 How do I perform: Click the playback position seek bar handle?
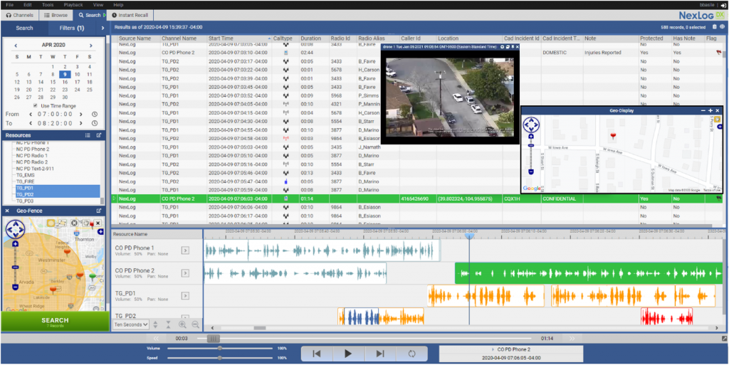pyautogui.click(x=213, y=339)
